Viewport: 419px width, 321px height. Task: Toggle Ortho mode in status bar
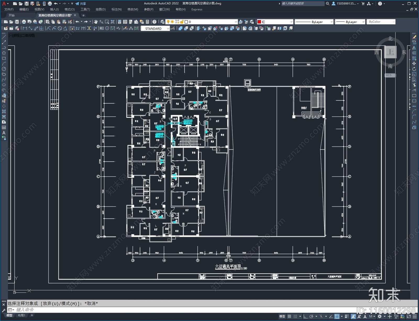(x=305, y=316)
